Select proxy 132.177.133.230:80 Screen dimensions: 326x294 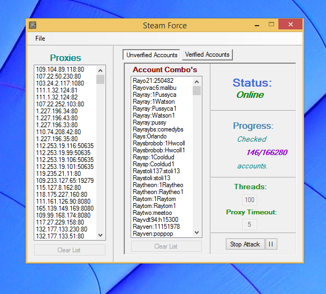[62, 229]
